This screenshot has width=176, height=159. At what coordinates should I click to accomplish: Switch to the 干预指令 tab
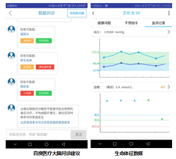pos(131,23)
